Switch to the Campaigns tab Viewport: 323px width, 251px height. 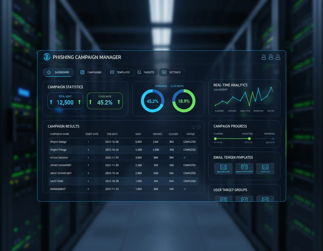pos(91,72)
